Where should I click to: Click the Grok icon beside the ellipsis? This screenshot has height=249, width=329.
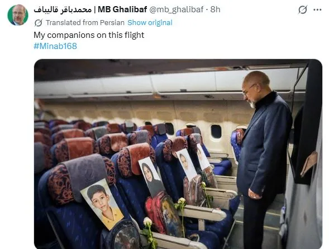coord(303,9)
